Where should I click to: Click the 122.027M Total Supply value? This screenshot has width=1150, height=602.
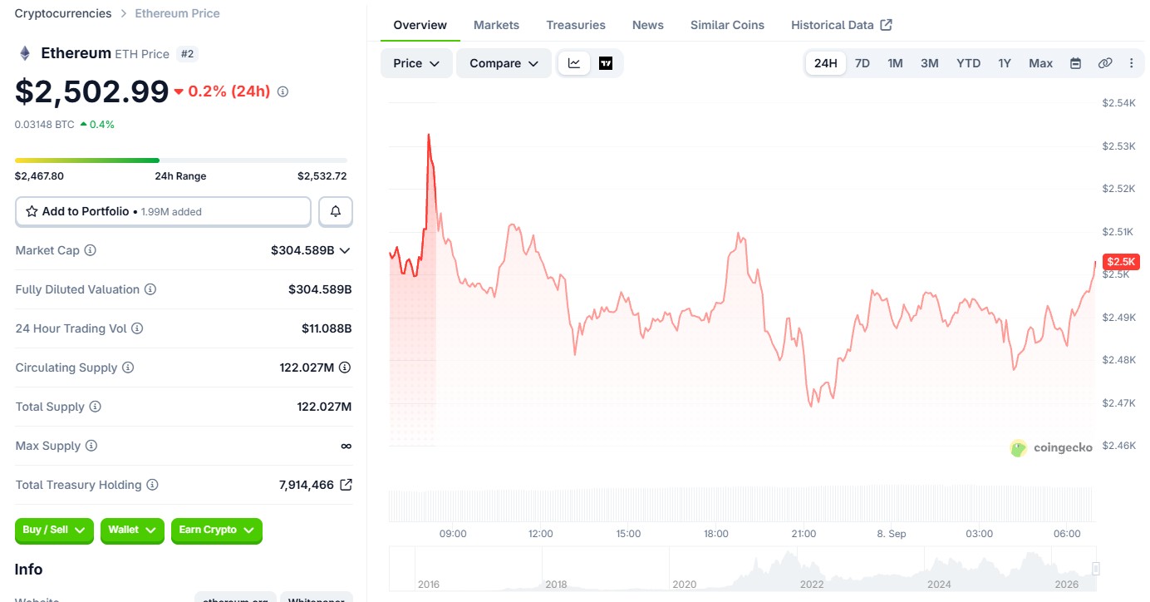[x=324, y=407]
